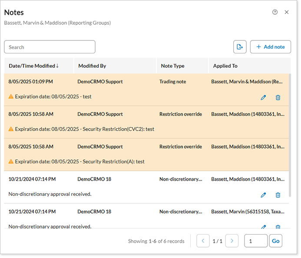301x258 pixels.
Task: Click the Applied To column header
Action: pos(225,66)
